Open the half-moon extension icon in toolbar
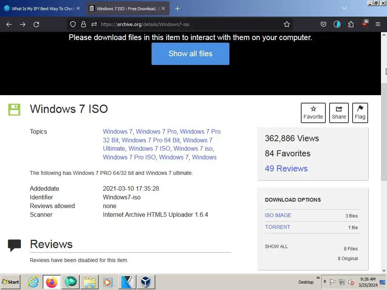The image size is (387, 290). [337, 24]
